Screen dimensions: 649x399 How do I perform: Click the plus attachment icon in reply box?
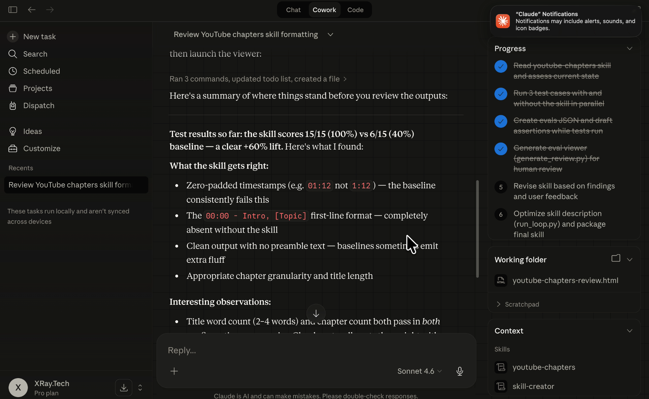point(174,371)
